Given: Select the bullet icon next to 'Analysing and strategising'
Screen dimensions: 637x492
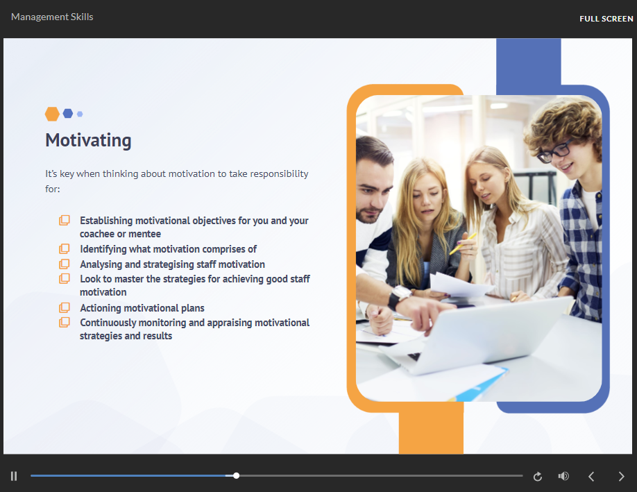Looking at the screenshot, I should click(x=65, y=264).
